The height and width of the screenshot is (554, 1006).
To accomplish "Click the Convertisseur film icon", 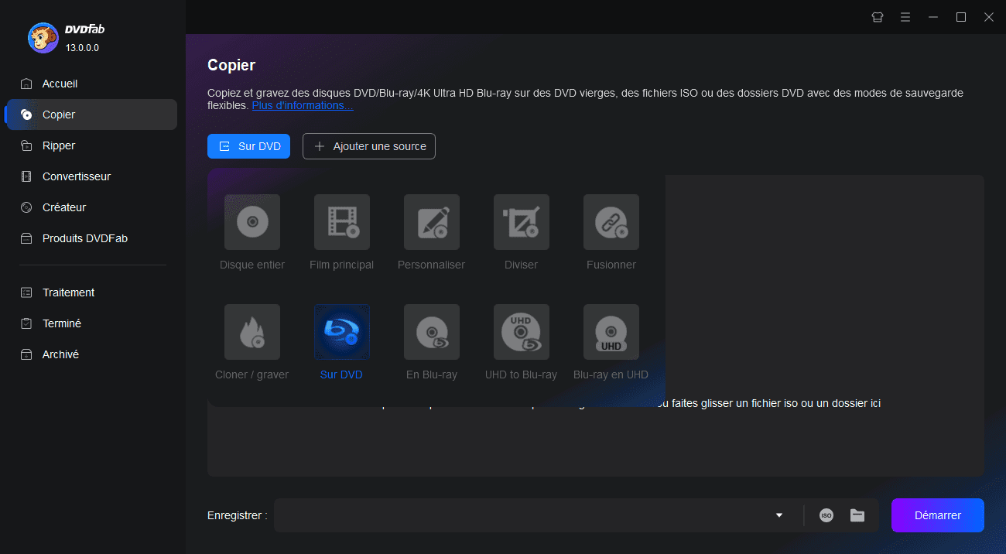I will point(26,176).
